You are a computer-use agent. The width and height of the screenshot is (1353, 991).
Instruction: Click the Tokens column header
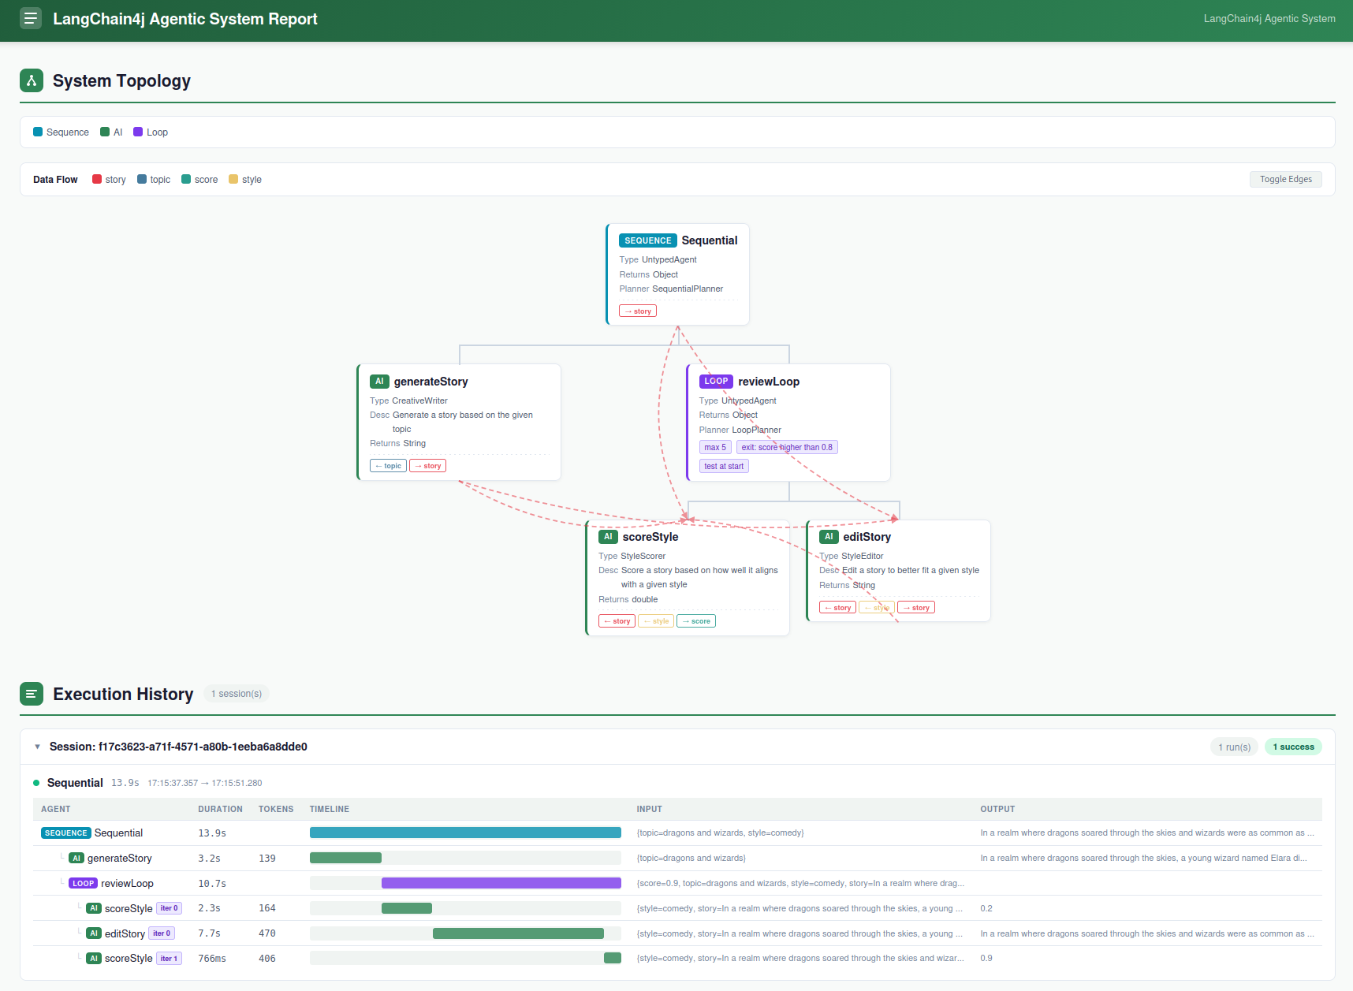point(276,809)
